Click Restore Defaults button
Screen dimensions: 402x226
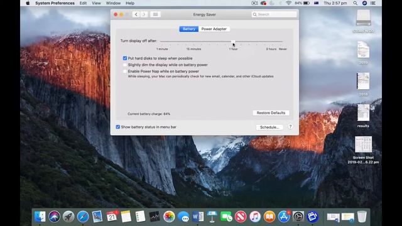click(271, 113)
